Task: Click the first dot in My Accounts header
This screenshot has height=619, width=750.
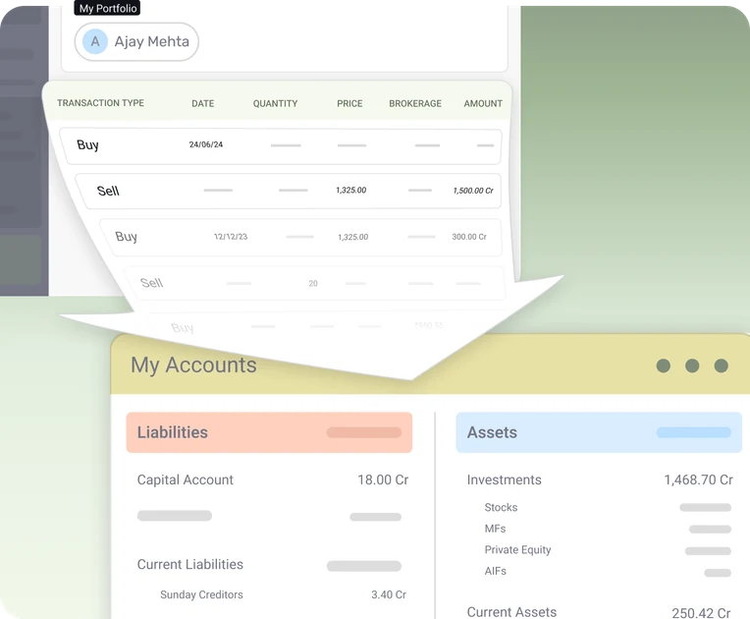Action: tap(664, 366)
